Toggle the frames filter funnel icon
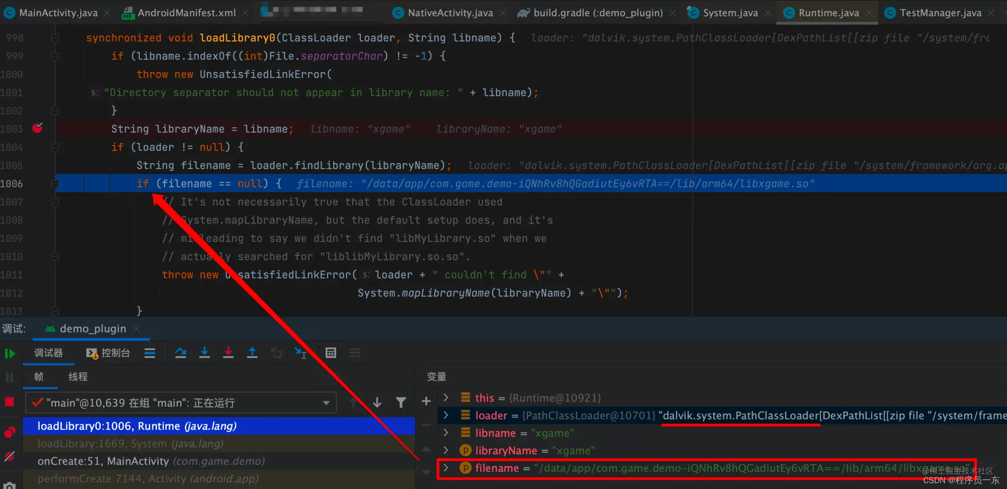1007x489 pixels. coord(401,402)
